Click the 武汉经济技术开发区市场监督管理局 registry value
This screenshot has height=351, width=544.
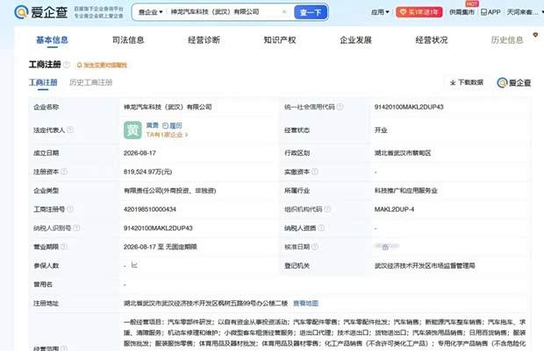[x=425, y=265]
